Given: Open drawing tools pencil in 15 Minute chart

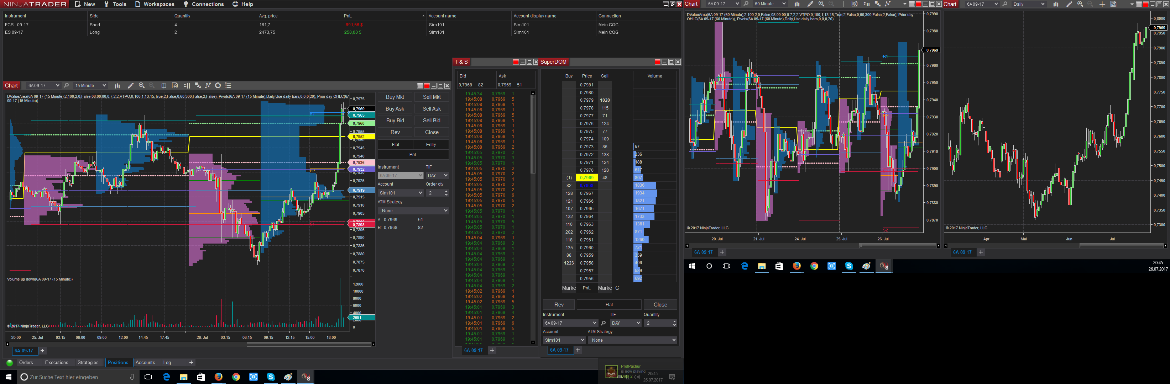Looking at the screenshot, I should (x=131, y=86).
